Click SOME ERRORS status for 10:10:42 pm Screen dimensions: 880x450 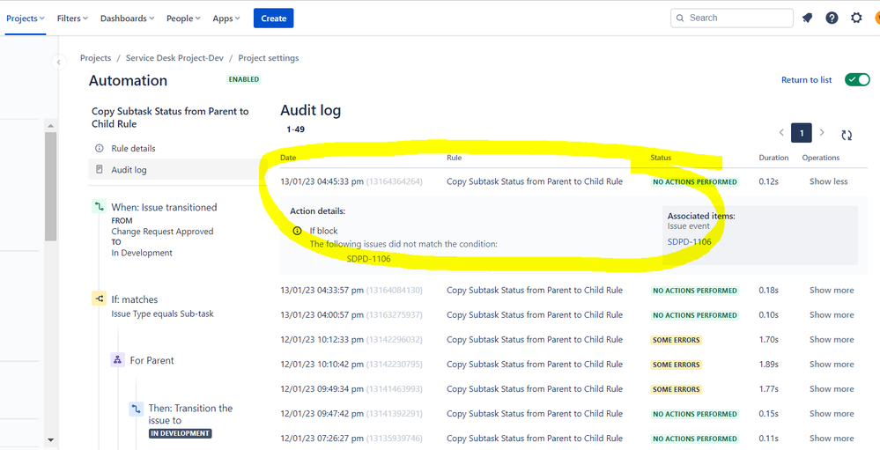677,365
